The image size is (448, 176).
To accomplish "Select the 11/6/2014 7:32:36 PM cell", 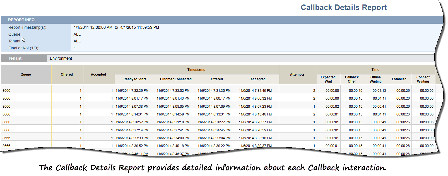I will (x=132, y=91).
